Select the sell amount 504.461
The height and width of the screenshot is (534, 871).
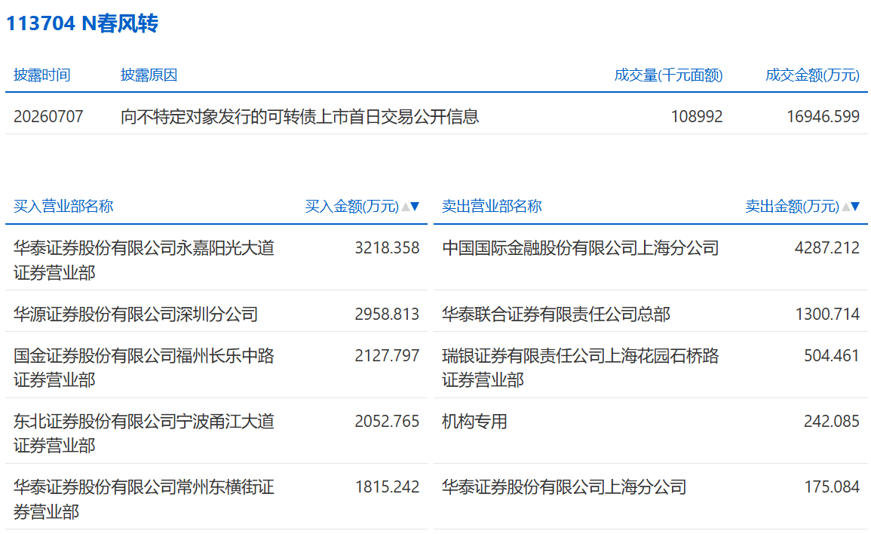coord(832,356)
